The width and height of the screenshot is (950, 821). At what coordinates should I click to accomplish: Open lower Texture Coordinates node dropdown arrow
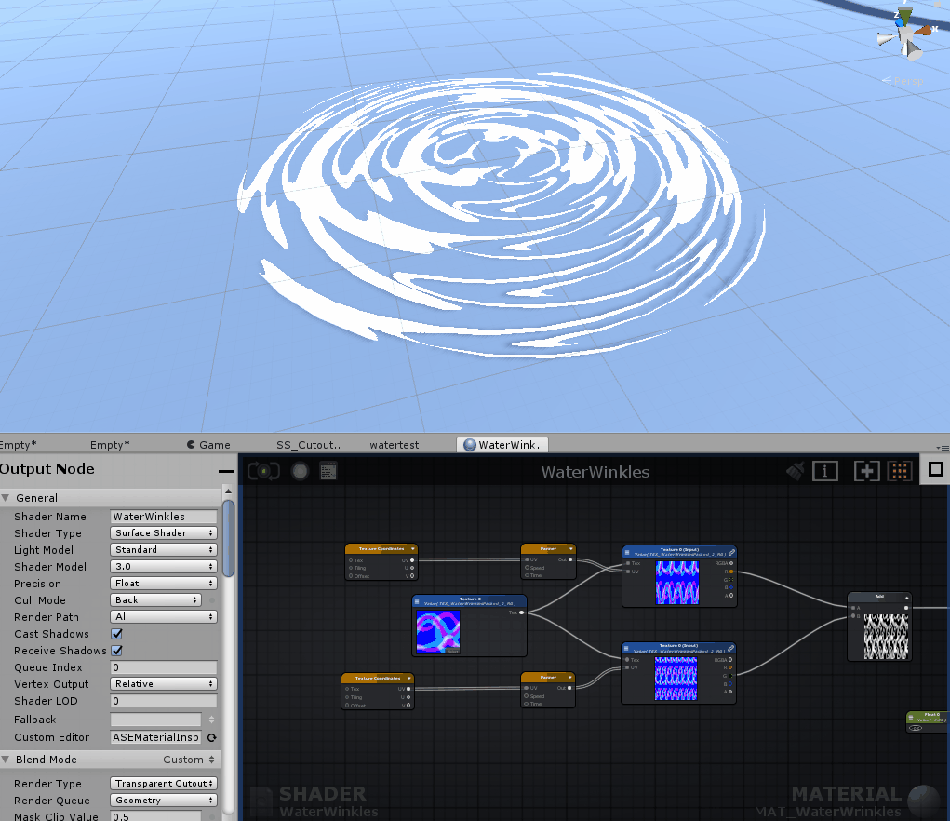click(x=409, y=678)
